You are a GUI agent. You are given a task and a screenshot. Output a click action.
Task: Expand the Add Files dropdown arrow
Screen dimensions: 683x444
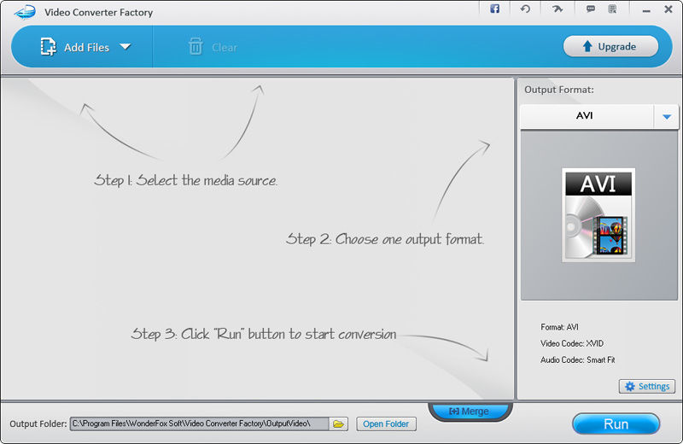[x=126, y=47]
